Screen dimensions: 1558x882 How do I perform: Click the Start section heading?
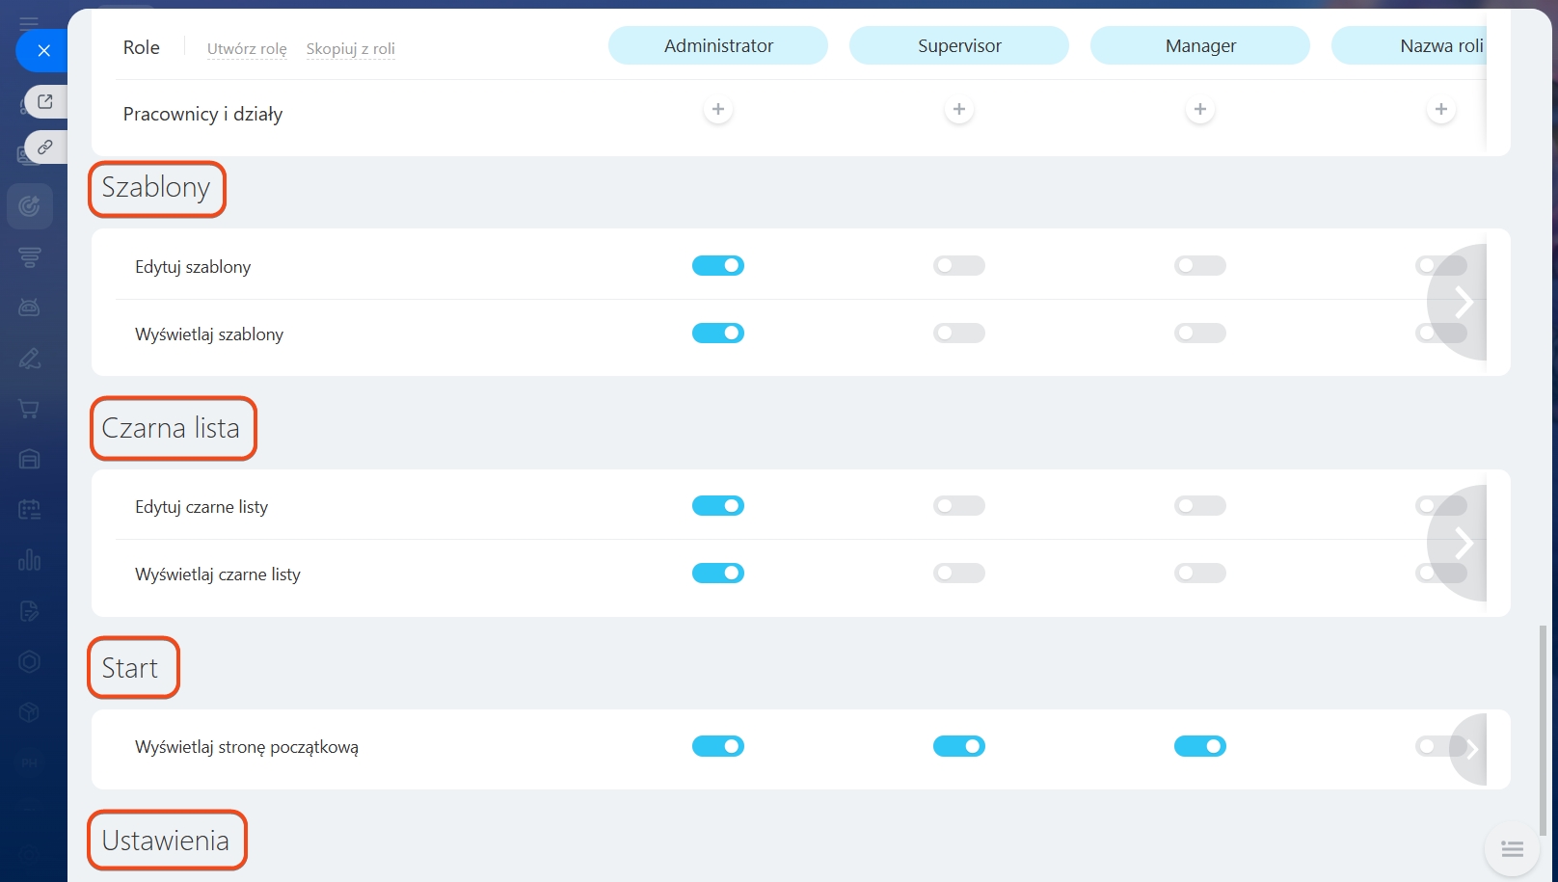click(130, 668)
